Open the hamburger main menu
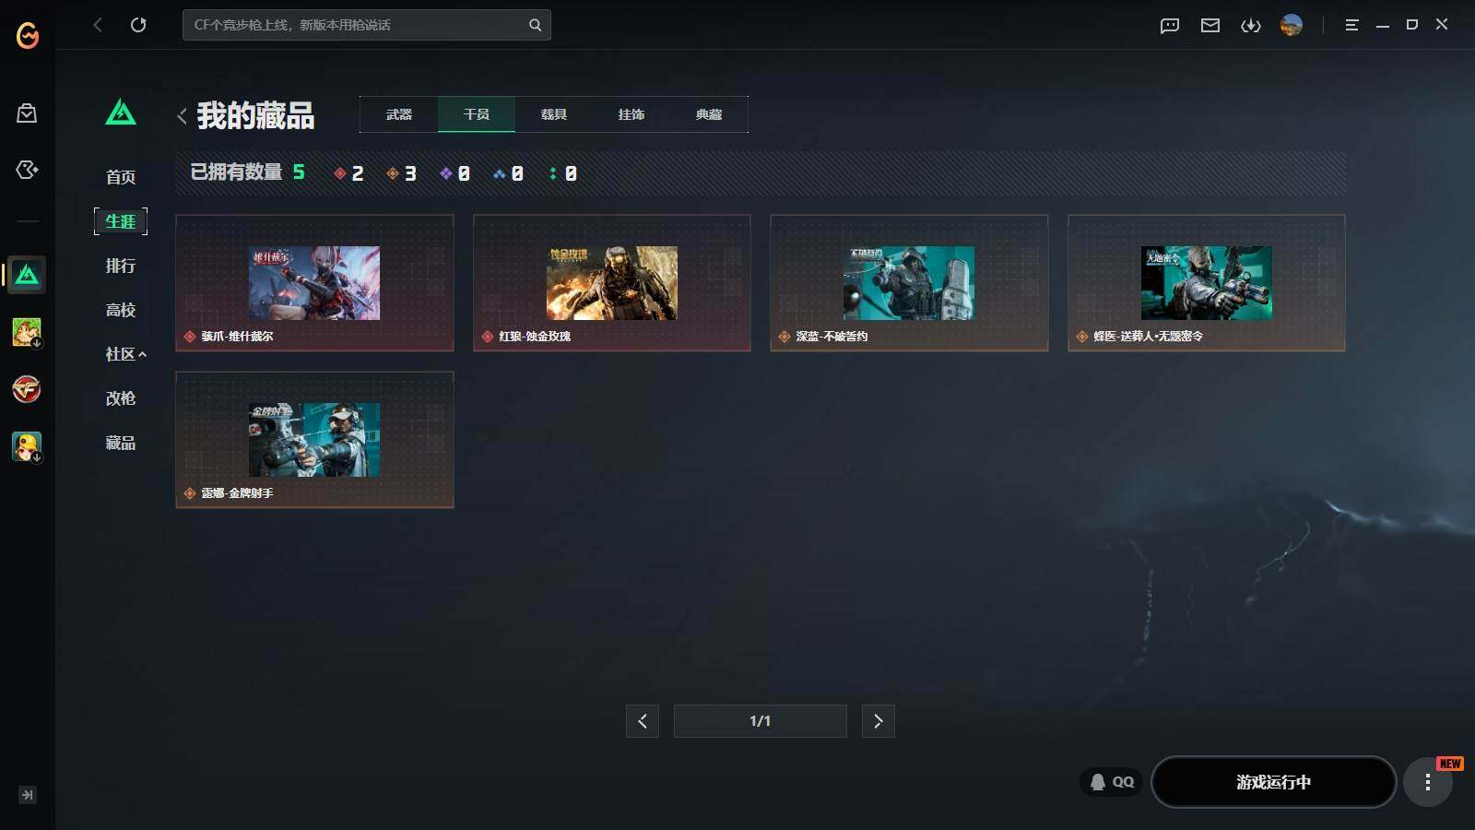Viewport: 1475px width, 830px height. 1351,25
